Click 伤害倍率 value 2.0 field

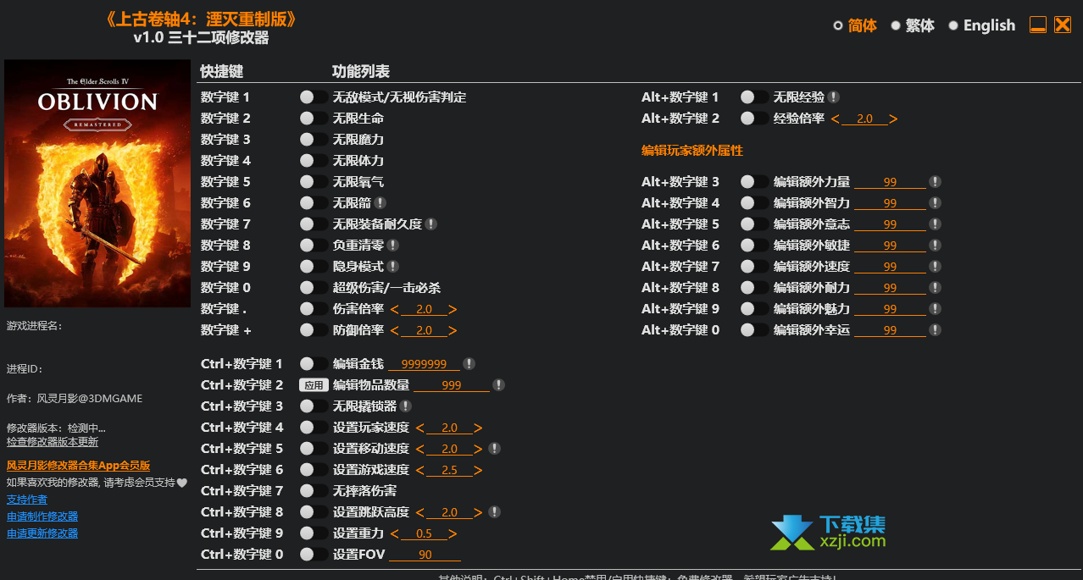pyautogui.click(x=424, y=309)
